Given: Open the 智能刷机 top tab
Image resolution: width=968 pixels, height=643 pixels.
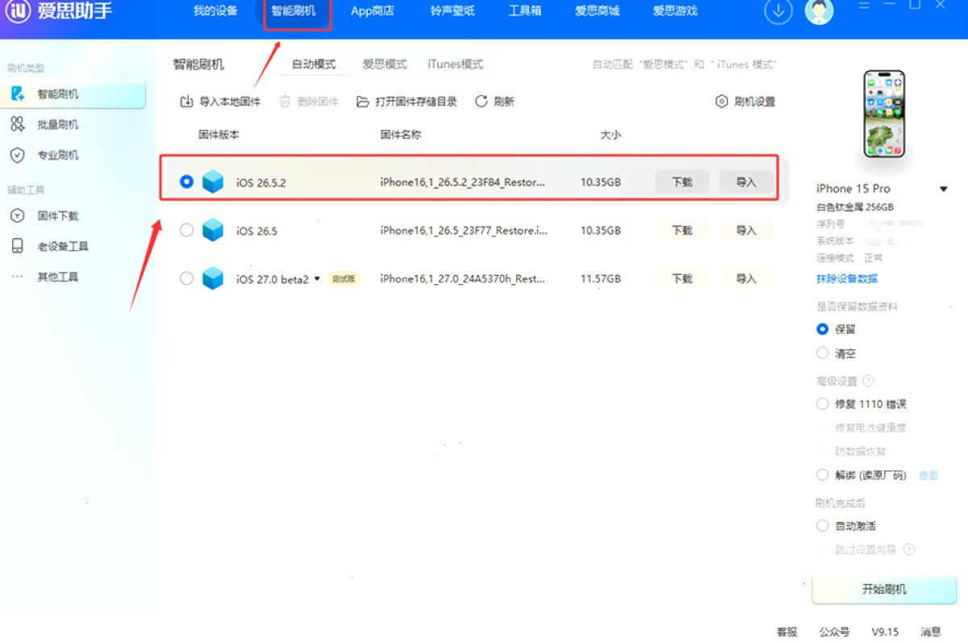Looking at the screenshot, I should click(294, 11).
